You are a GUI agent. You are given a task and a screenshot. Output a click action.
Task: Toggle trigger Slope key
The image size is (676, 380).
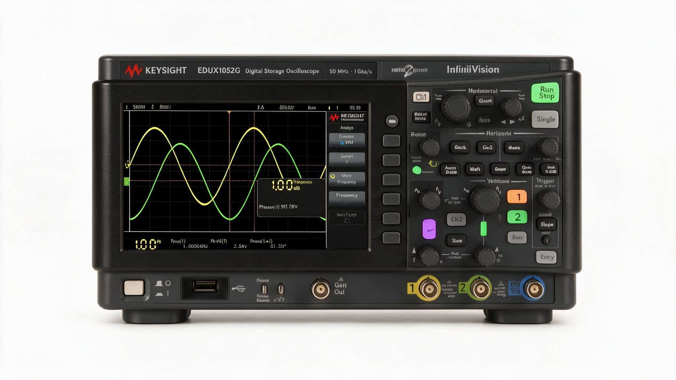547,224
